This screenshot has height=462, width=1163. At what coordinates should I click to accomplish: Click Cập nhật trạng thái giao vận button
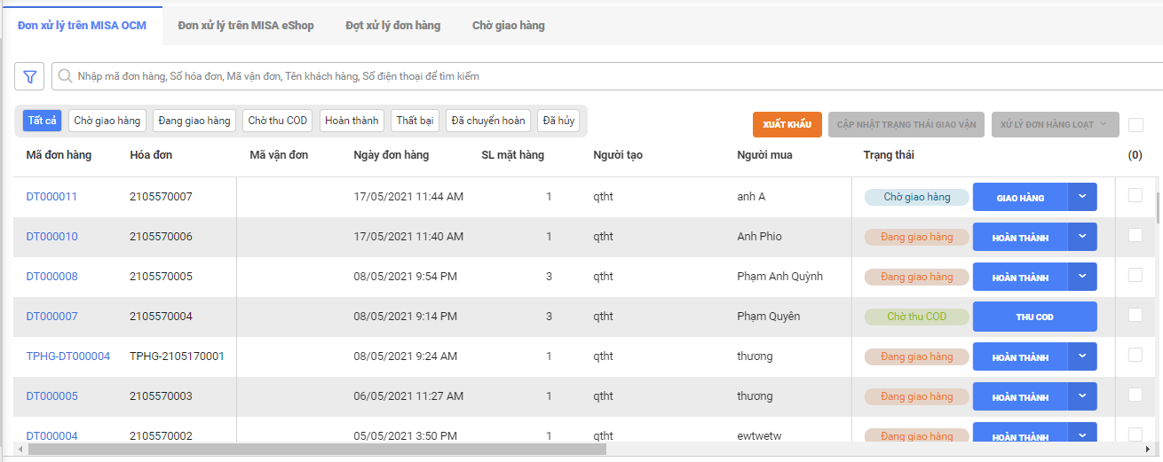[x=906, y=124]
